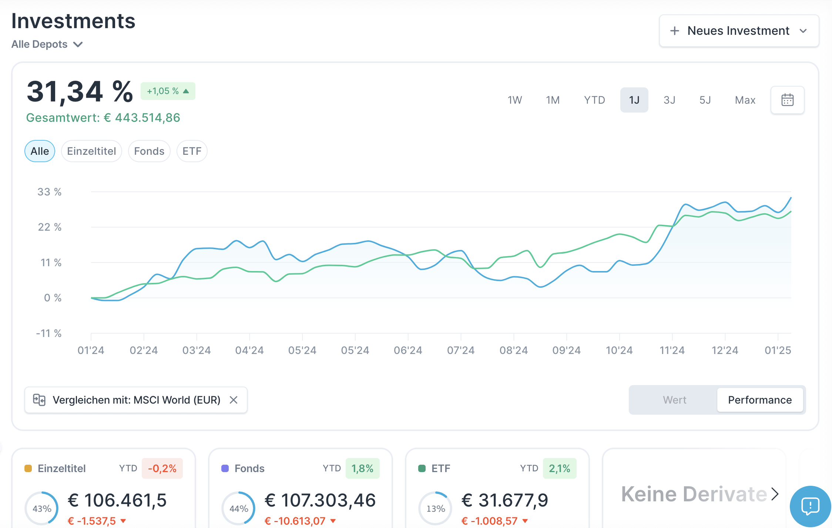
Task: Click the +1,05 % change badge
Action: (168, 91)
